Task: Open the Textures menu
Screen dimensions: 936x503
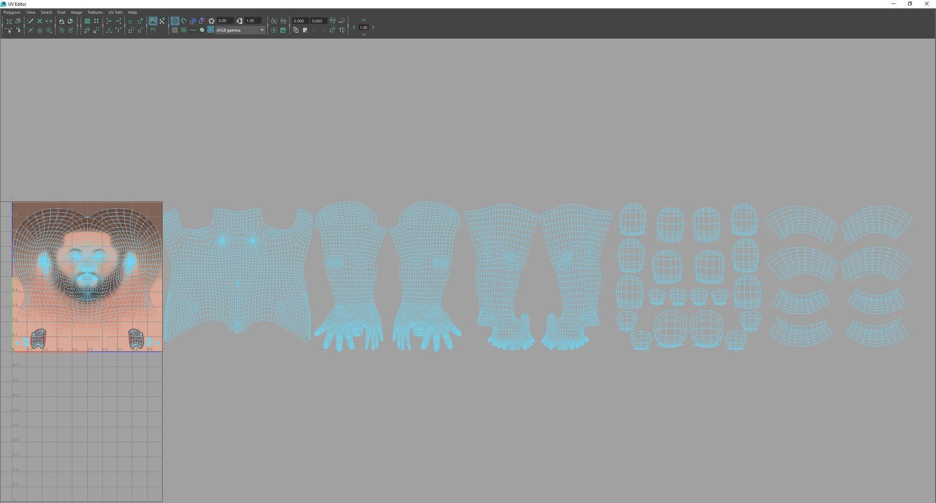Action: 95,12
